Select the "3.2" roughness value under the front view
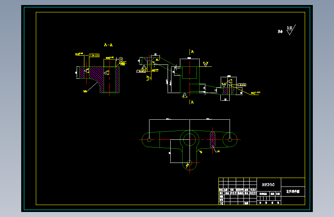334x217 pixels. (185, 97)
